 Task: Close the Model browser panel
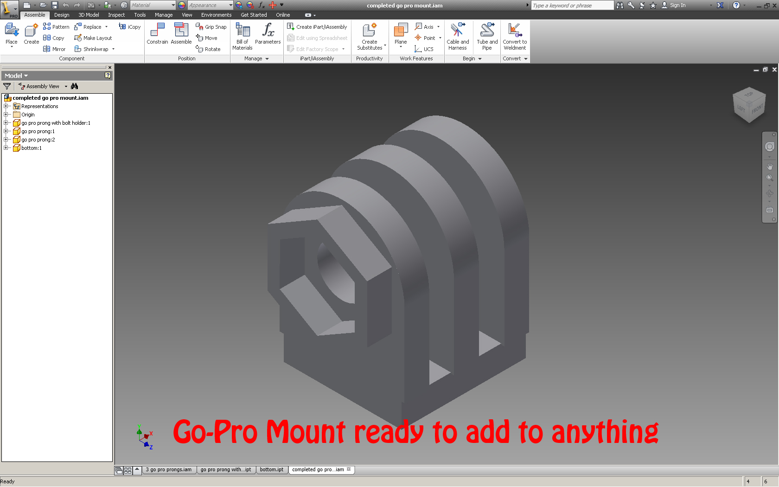click(110, 67)
